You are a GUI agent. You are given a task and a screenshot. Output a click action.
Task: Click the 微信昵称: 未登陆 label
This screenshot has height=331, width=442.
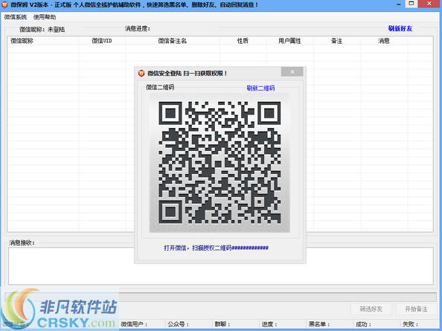point(42,29)
